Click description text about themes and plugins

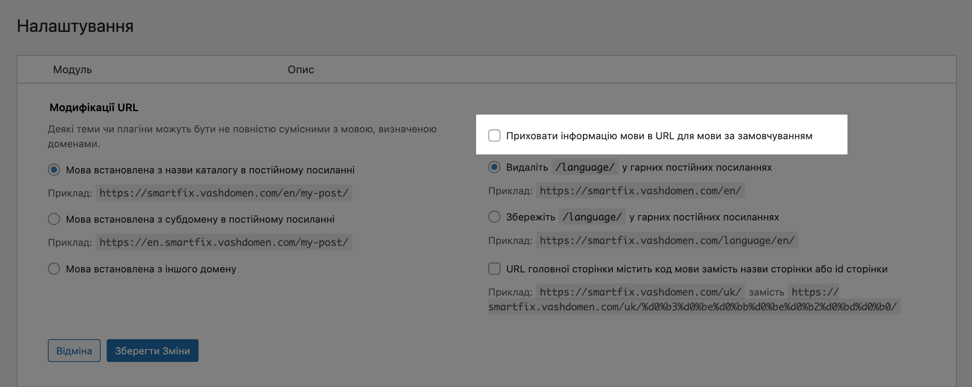(x=242, y=136)
